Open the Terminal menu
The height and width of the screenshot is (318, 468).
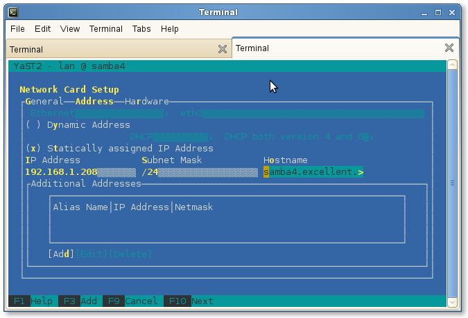click(x=106, y=29)
